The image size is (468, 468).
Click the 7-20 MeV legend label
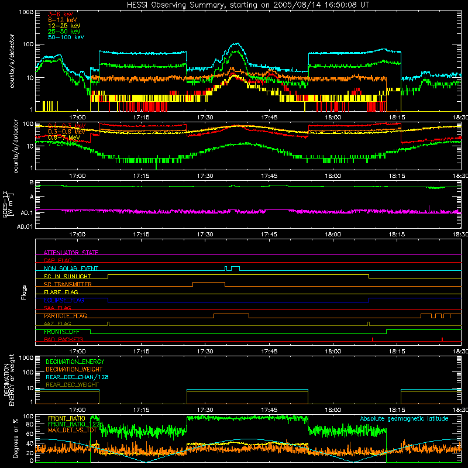click(63, 143)
